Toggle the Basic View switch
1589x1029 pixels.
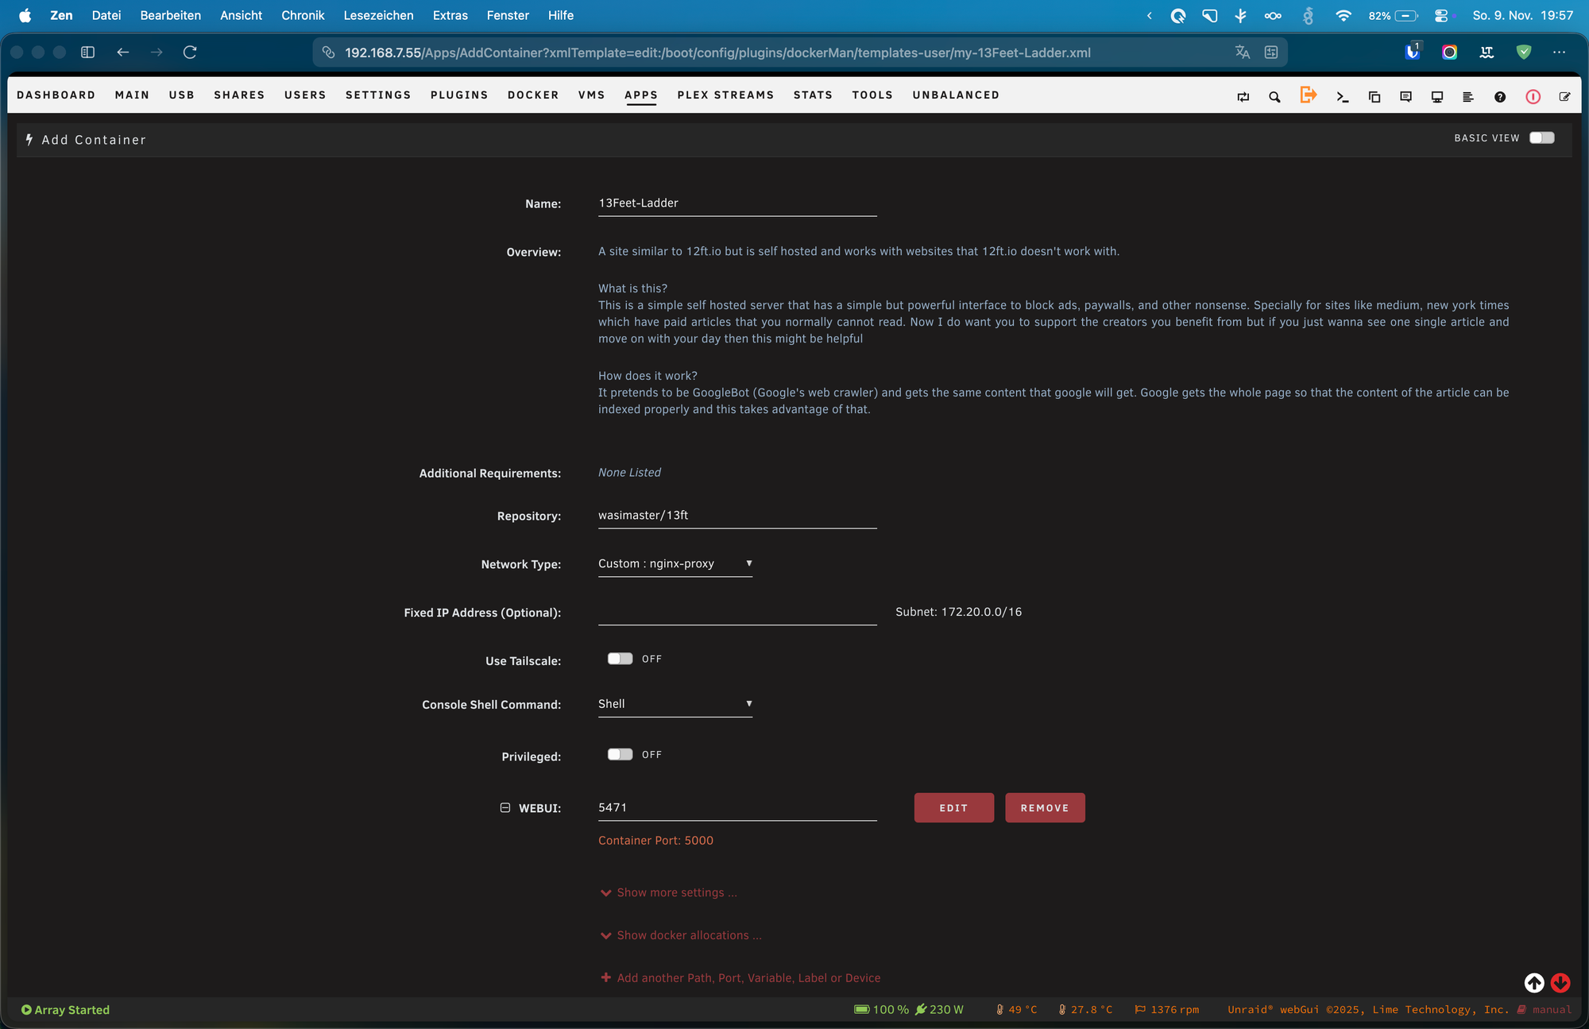[1541, 137]
